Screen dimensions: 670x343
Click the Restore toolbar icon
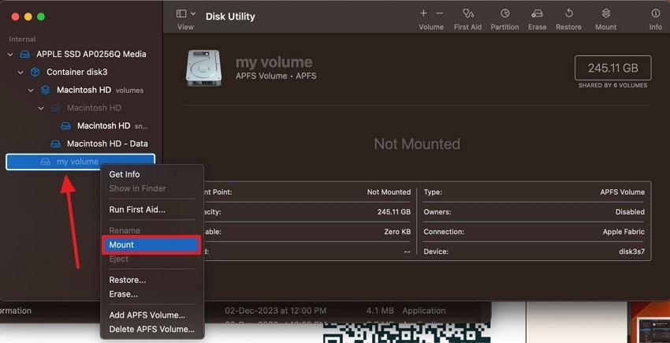(x=569, y=13)
